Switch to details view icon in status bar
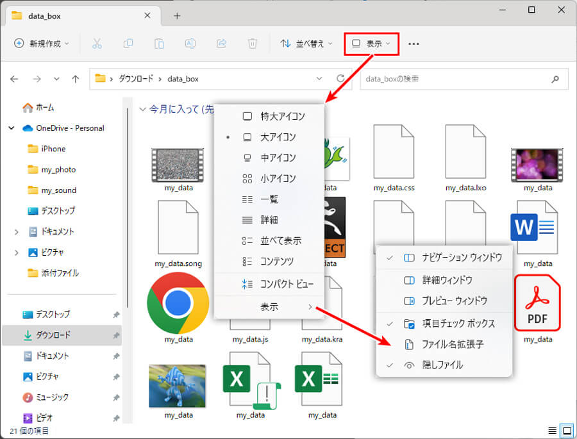 click(x=552, y=430)
